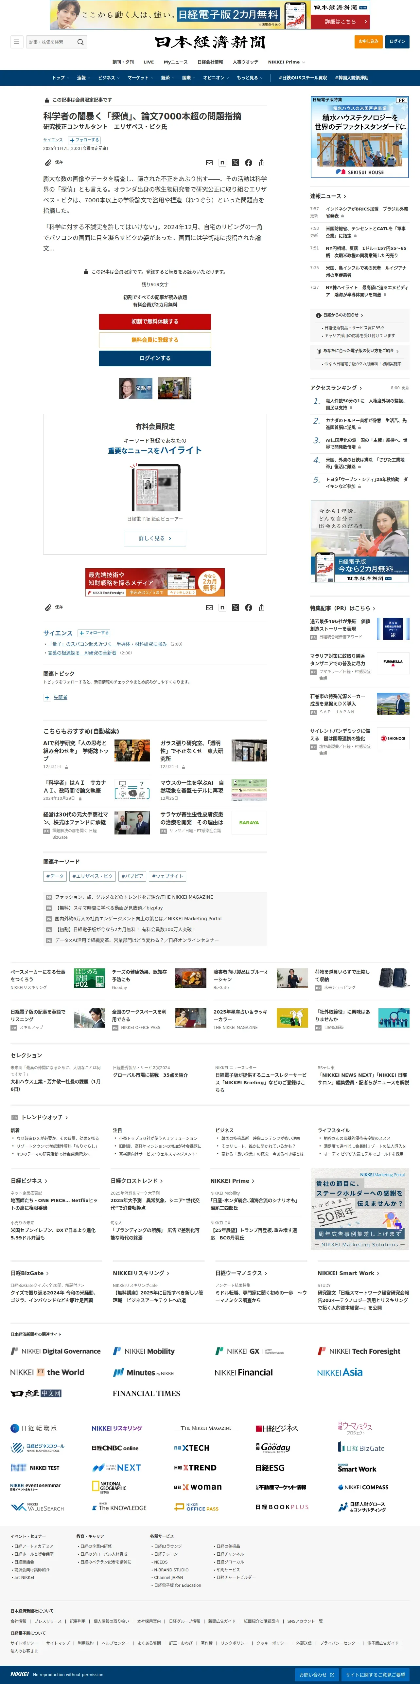Click the blue ログインする button
This screenshot has height=1684, width=420.
[x=155, y=358]
